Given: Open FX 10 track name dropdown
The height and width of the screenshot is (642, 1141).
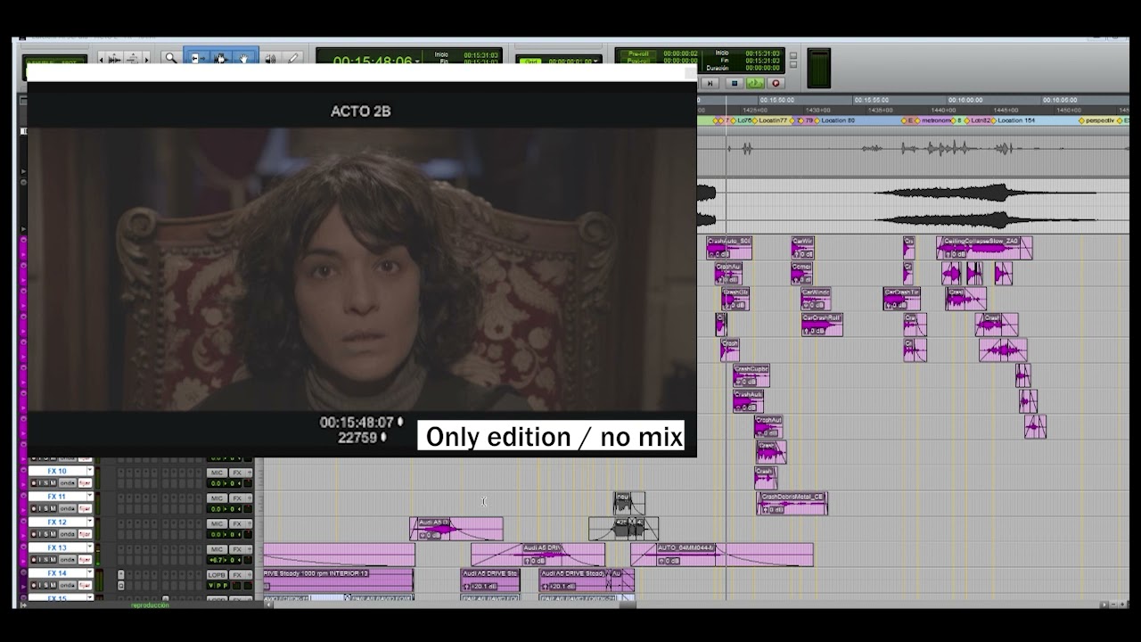Looking at the screenshot, I should 90,471.
